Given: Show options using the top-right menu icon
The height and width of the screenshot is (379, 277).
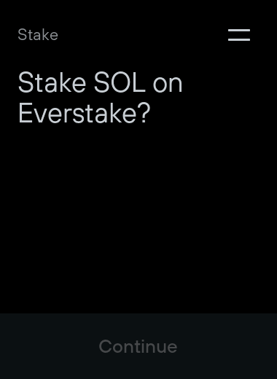Looking at the screenshot, I should coord(239,35).
